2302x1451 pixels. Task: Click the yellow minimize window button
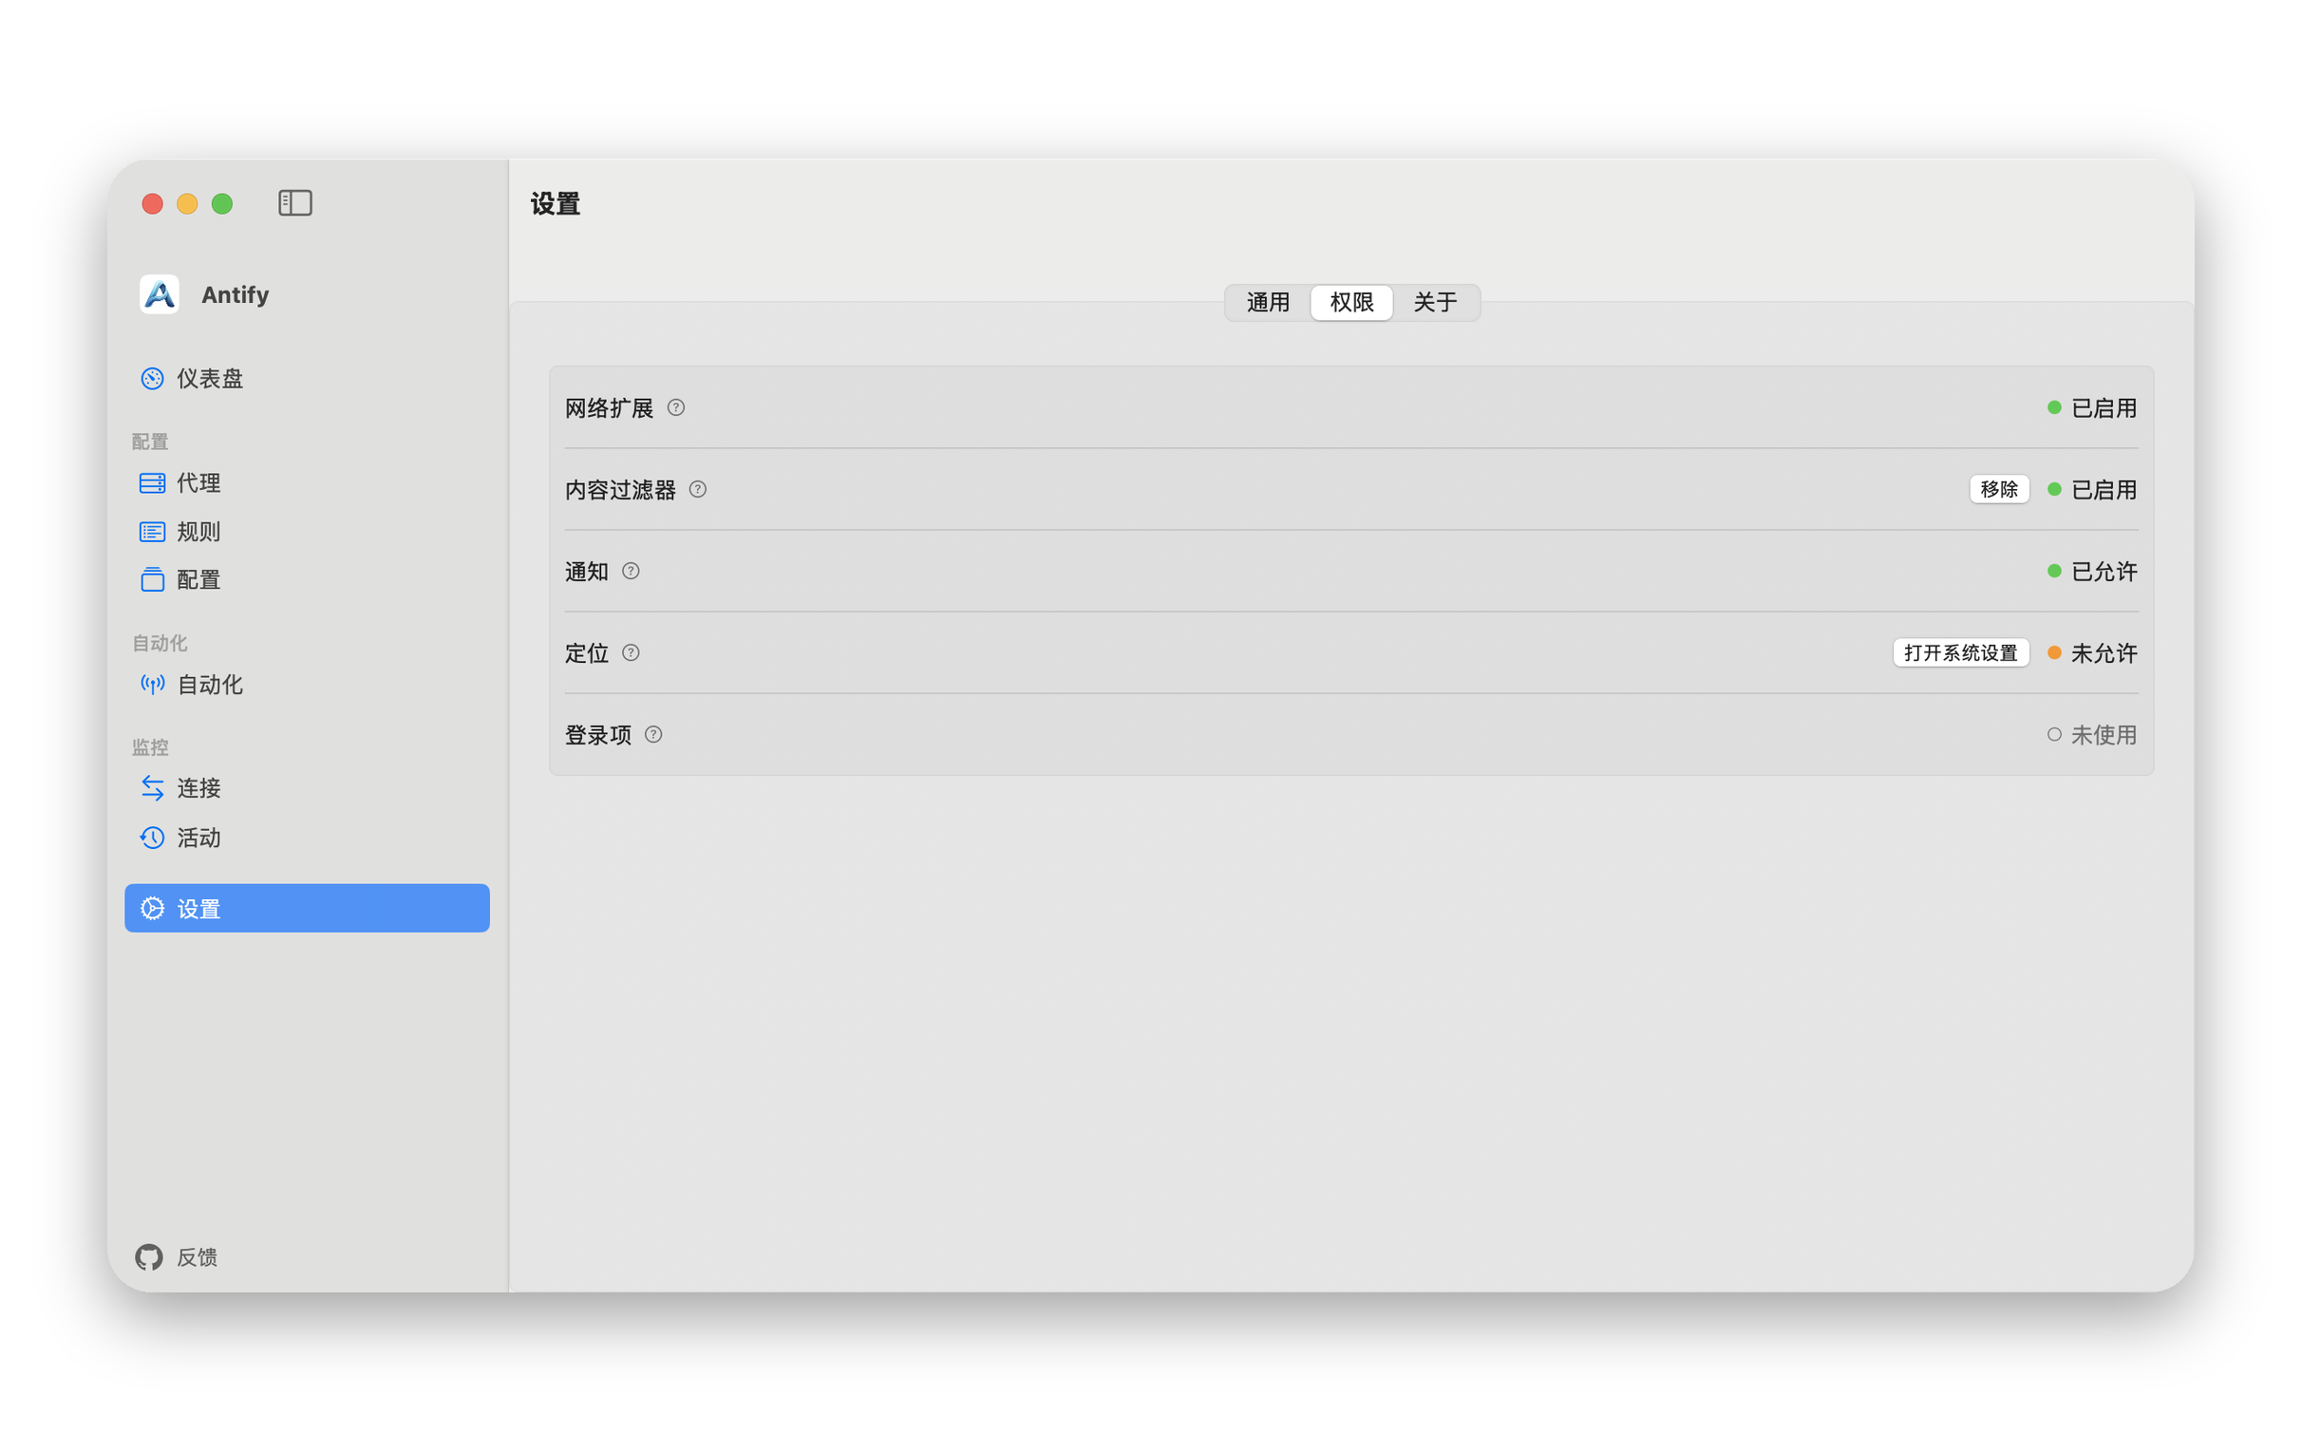pyautogui.click(x=187, y=203)
